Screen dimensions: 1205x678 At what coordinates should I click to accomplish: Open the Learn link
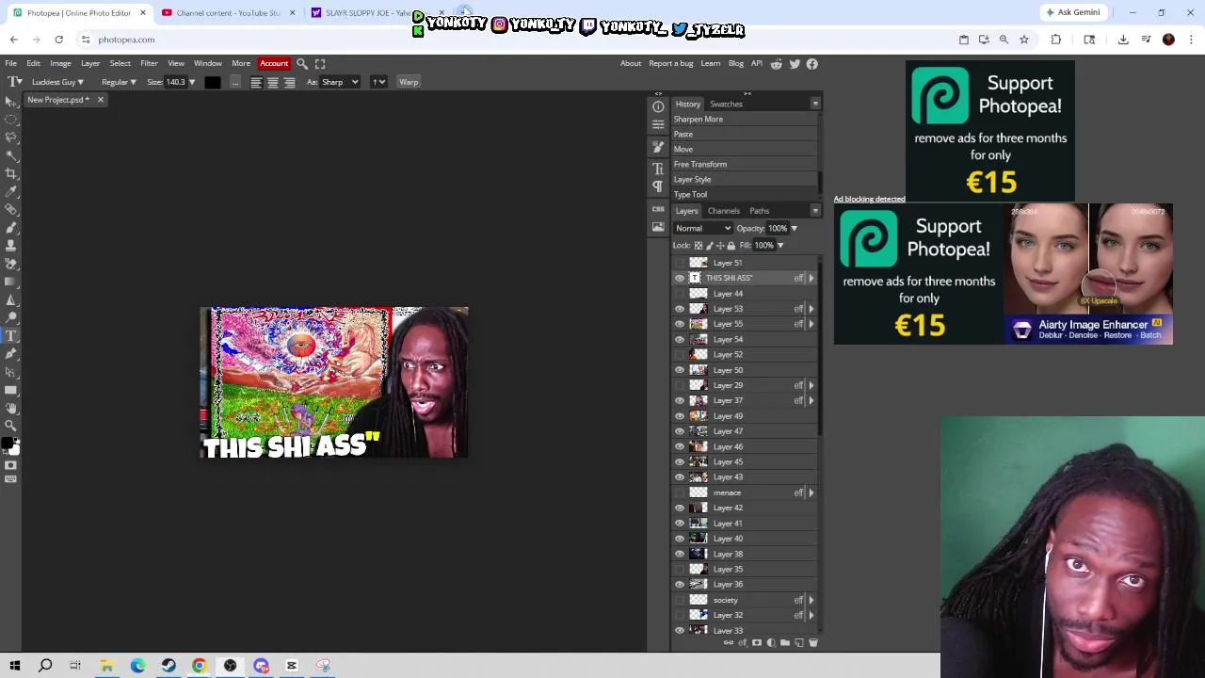coord(711,63)
